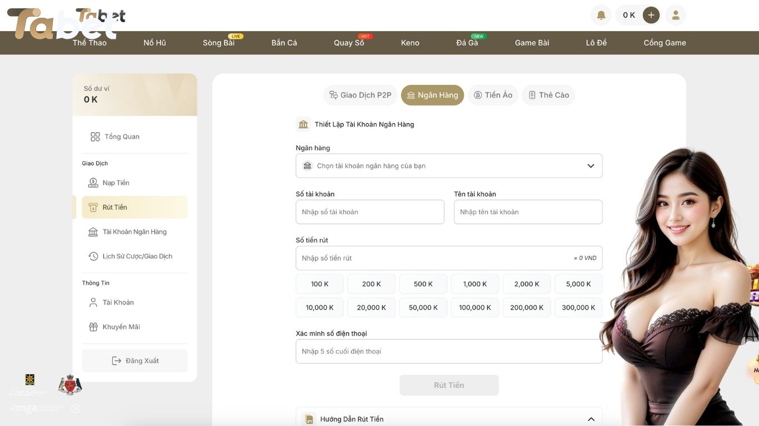This screenshot has height=426, width=759.
Task: Select the 10,000 K quick amount
Action: coord(319,307)
